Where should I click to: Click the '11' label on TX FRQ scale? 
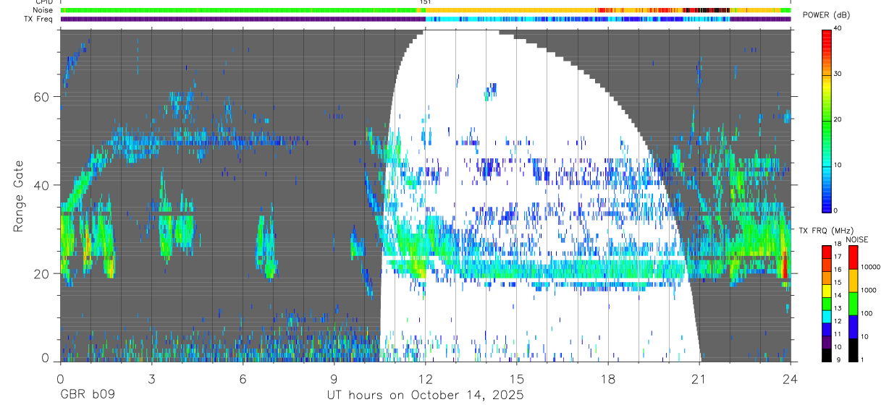point(837,334)
